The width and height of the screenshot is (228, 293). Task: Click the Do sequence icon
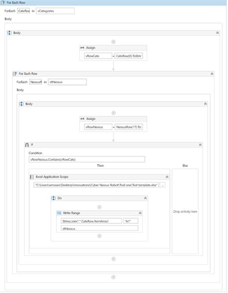53,198
